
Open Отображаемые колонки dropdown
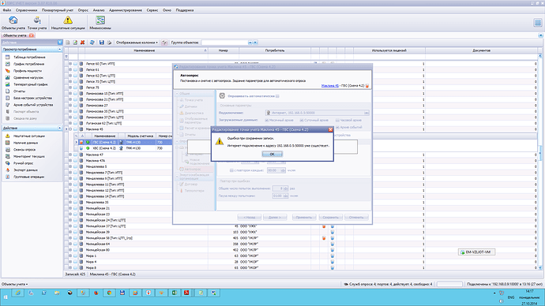(x=137, y=43)
